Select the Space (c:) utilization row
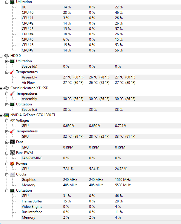Screen dimensions: 181x224 click(101, 110)
